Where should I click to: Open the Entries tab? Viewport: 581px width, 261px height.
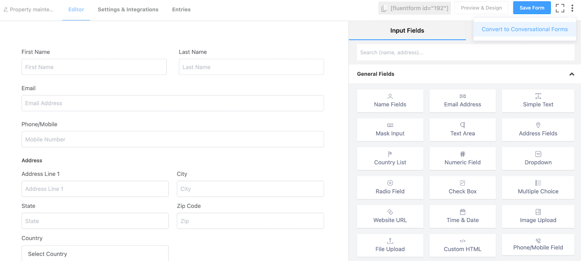[x=181, y=9]
